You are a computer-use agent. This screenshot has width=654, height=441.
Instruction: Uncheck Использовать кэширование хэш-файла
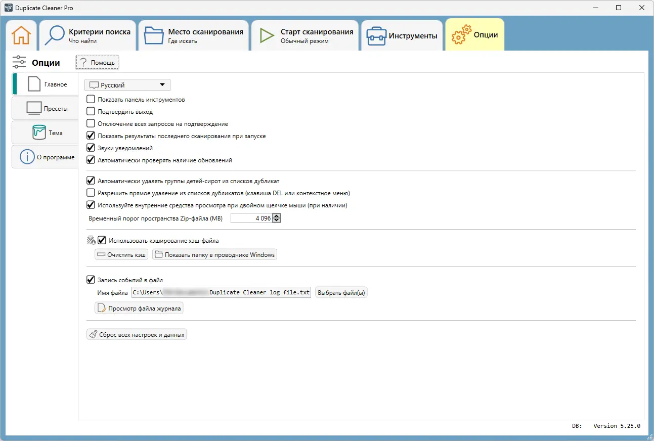point(101,240)
